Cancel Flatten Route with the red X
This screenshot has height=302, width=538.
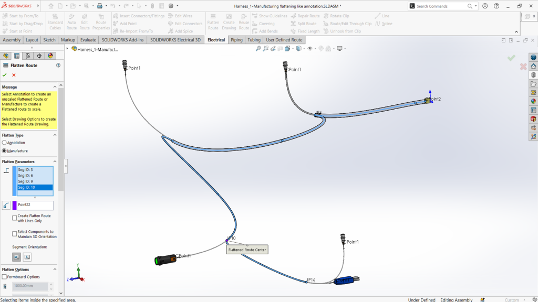click(x=14, y=75)
